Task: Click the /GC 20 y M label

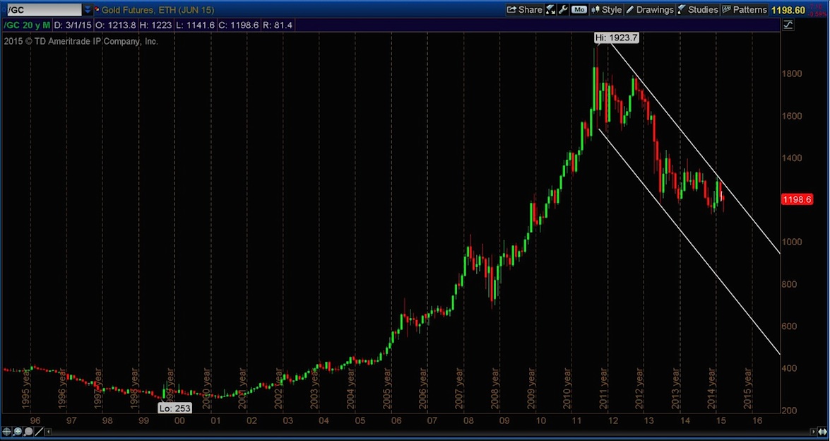Action: pyautogui.click(x=27, y=25)
